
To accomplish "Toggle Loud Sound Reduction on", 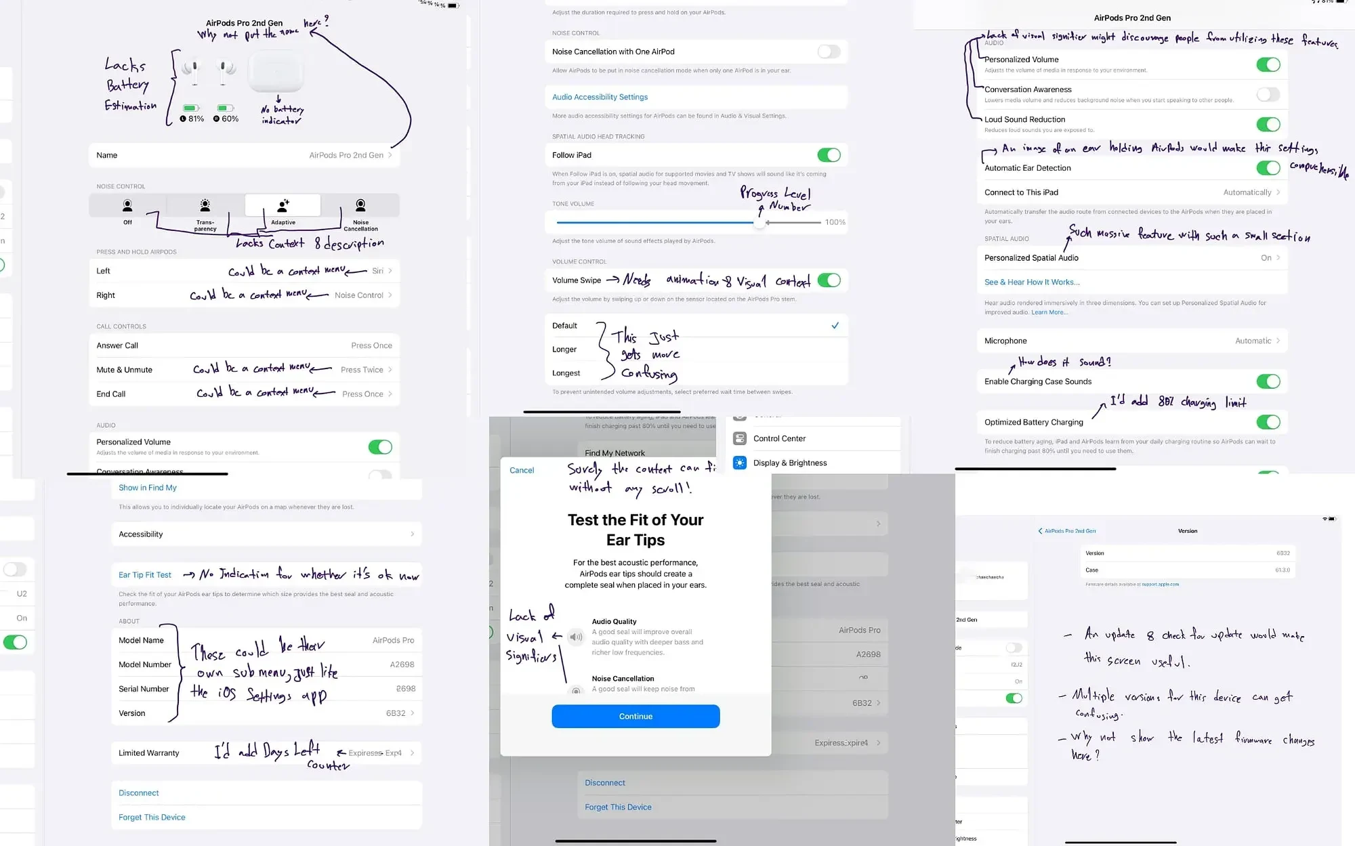I will click(1268, 124).
